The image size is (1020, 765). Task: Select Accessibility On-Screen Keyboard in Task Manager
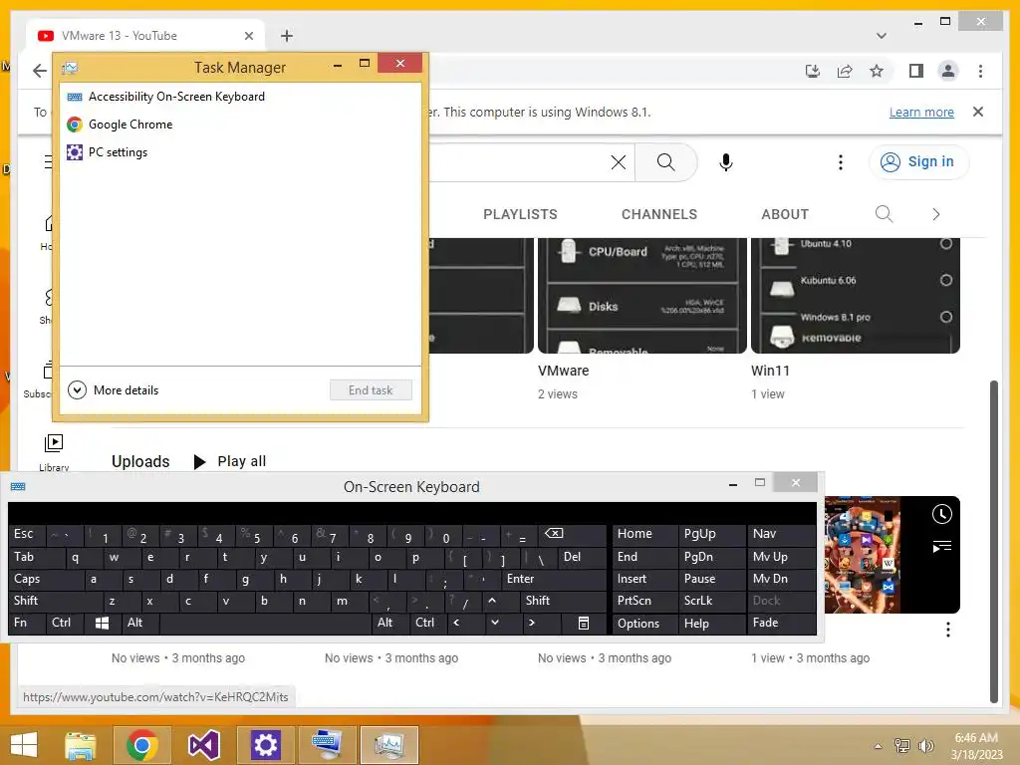pos(240,97)
